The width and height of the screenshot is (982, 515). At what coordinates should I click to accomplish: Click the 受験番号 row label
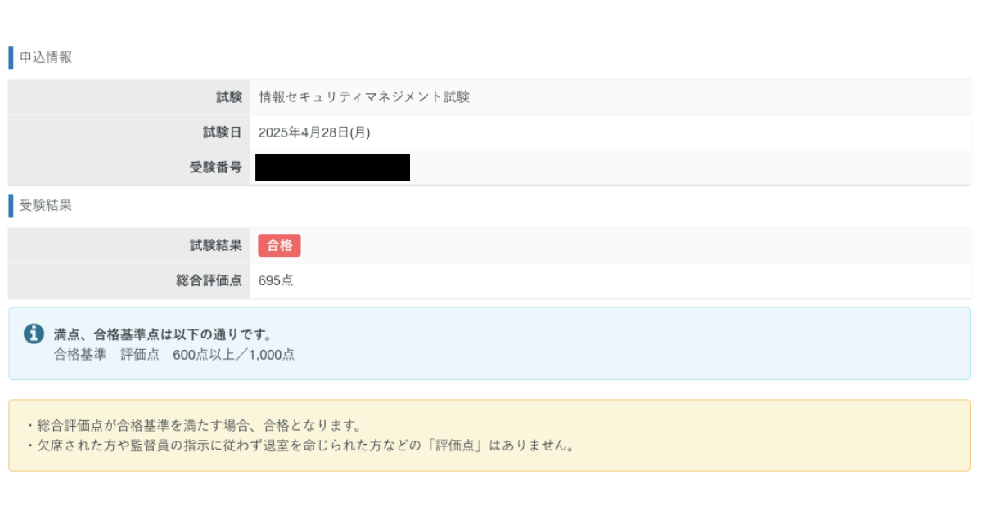pos(216,168)
